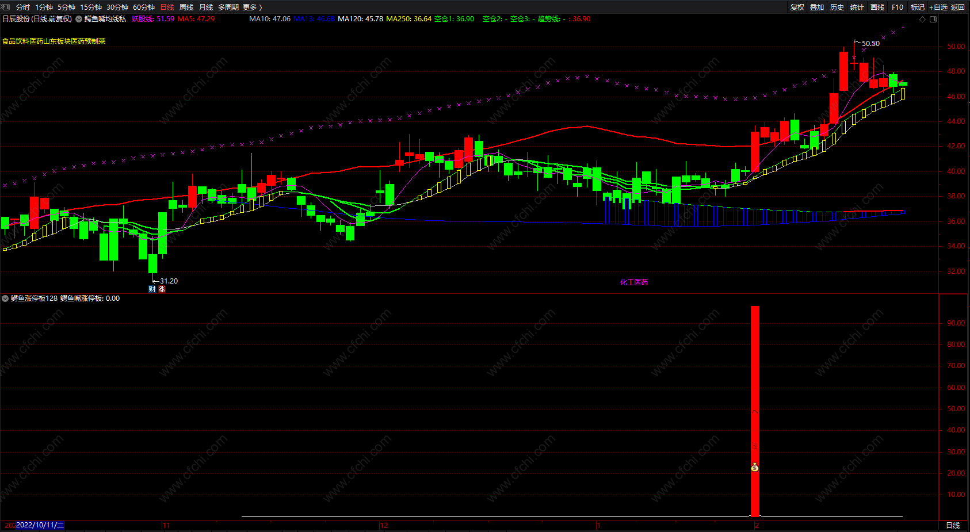
Task: Click the MA5: 47.29 label
Action: click(x=196, y=19)
